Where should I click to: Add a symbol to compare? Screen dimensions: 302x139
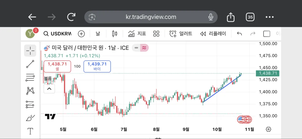[x=81, y=34]
